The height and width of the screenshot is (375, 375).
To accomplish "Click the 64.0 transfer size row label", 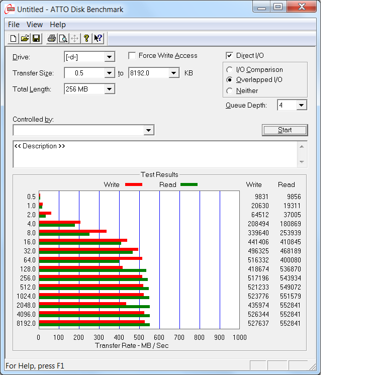I will pos(30,260).
